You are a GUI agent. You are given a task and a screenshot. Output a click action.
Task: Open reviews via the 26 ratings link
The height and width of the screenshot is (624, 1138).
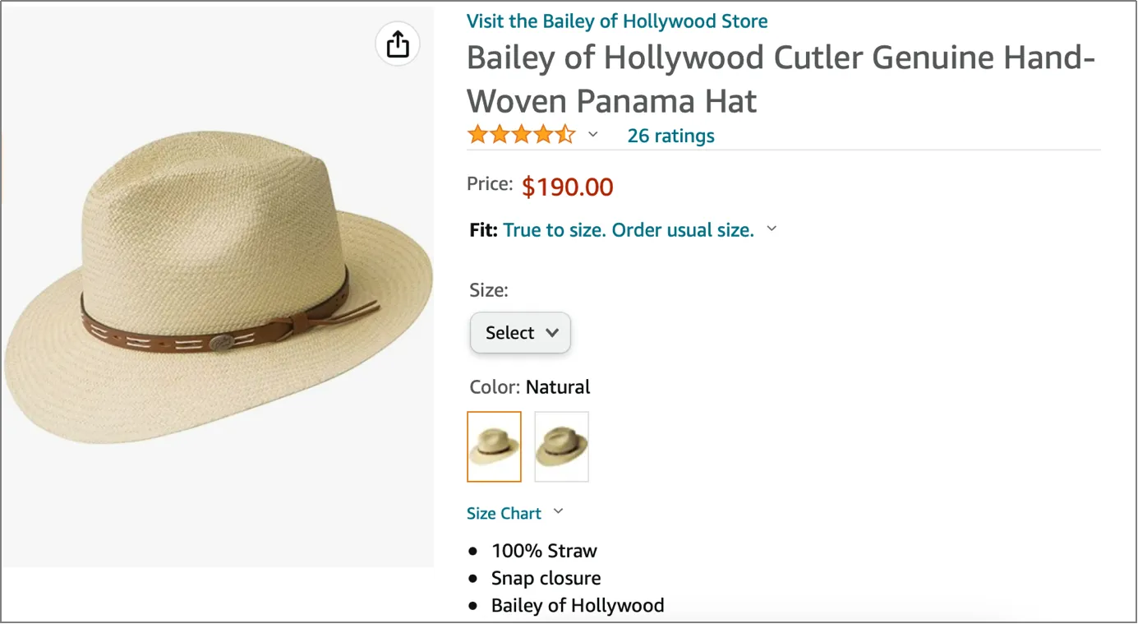670,135
